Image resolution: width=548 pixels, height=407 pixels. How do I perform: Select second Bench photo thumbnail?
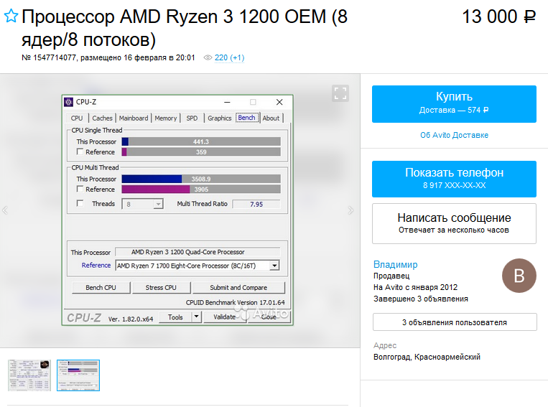pos(78,375)
